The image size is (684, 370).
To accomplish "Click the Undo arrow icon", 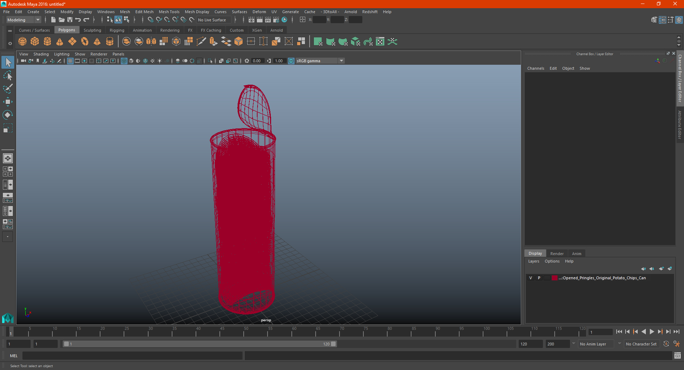I will click(x=78, y=20).
